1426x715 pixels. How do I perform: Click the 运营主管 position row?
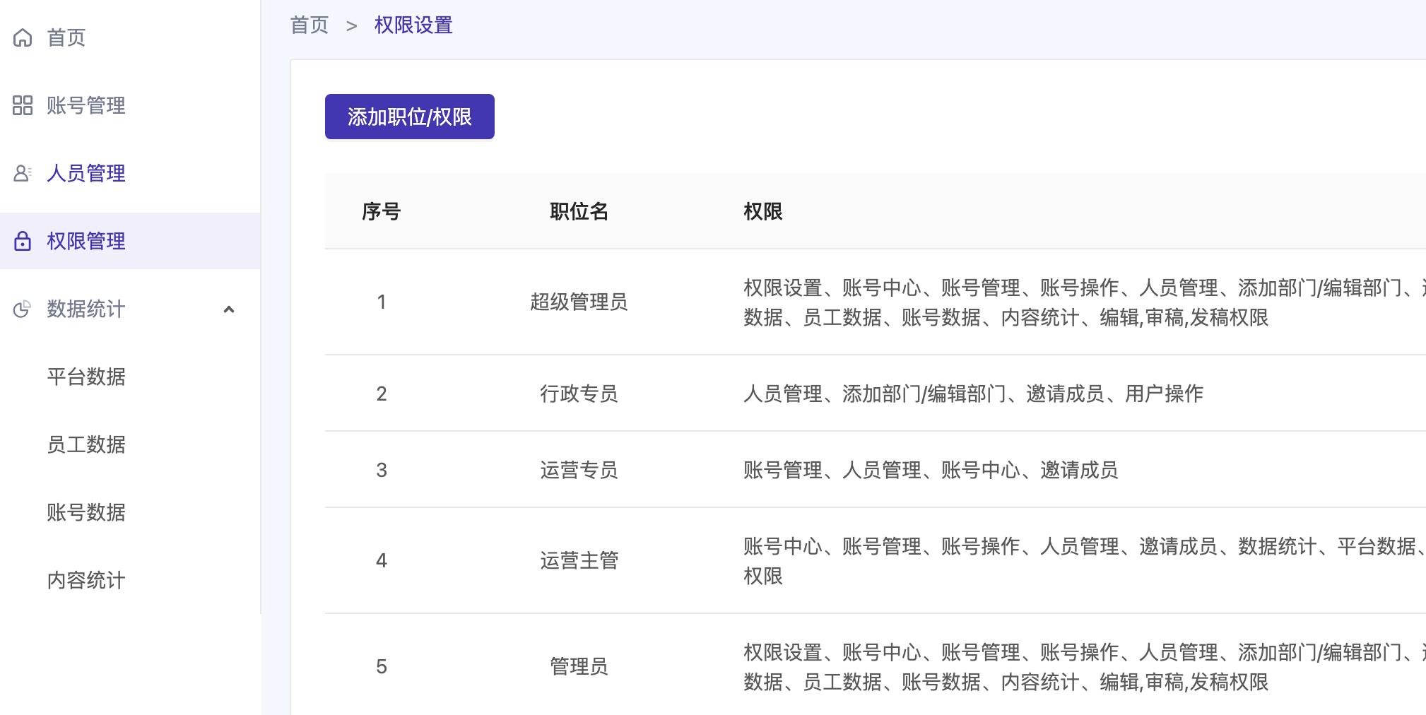[x=578, y=560]
